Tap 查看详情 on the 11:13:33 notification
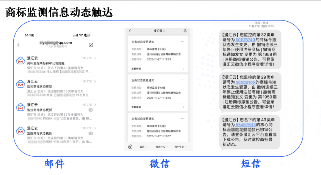This screenshot has width=321, height=175. pyautogui.click(x=136, y=69)
